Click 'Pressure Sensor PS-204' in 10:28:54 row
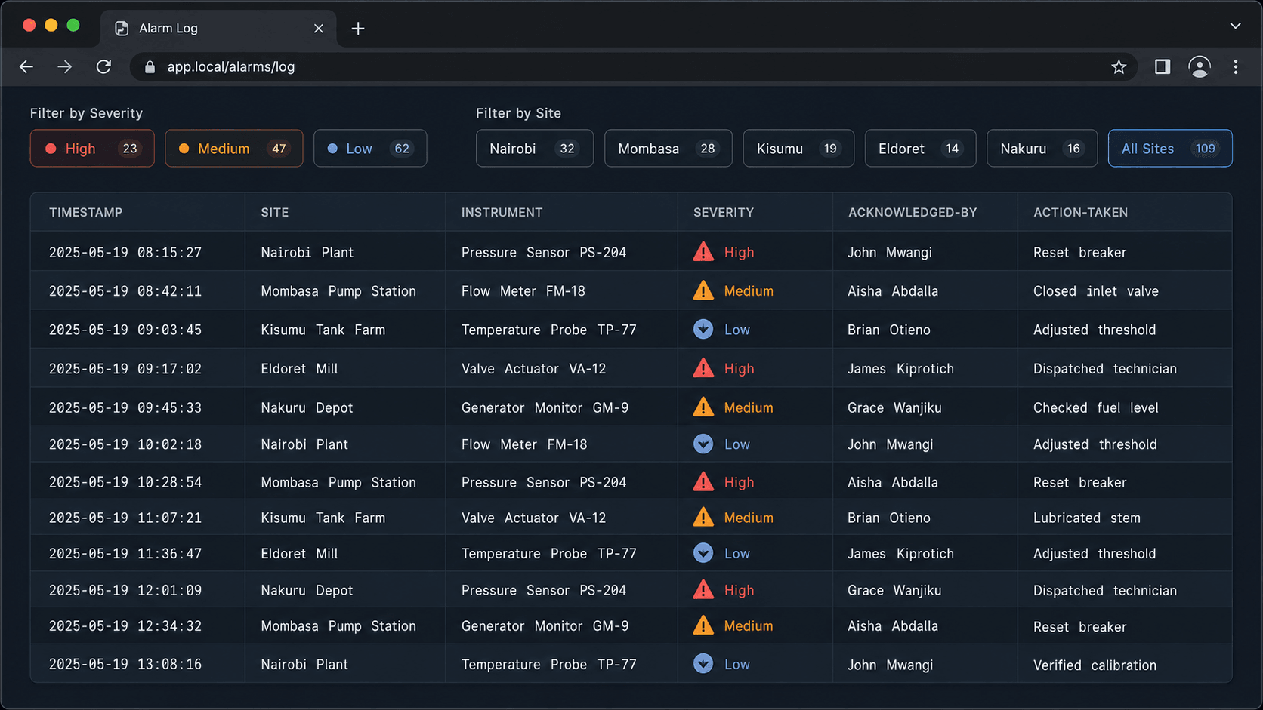This screenshot has height=710, width=1263. [544, 483]
